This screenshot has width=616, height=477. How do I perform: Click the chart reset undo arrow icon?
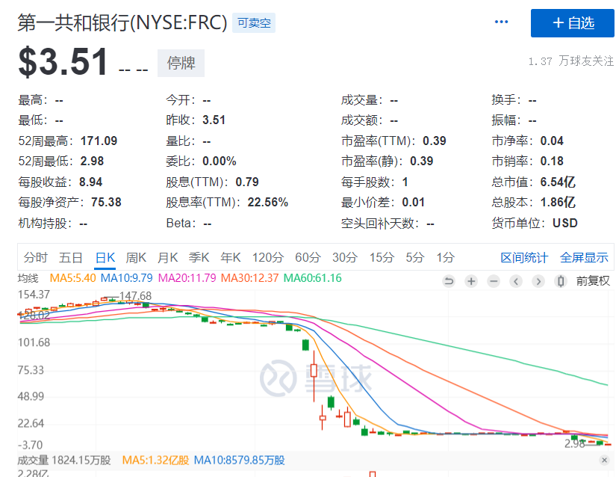tap(449, 281)
